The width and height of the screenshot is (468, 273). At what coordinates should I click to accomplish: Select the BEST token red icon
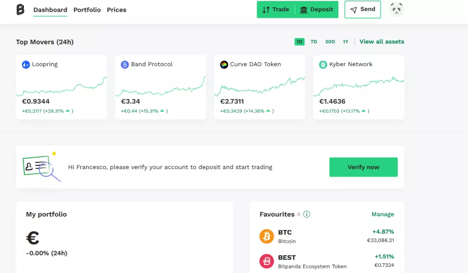(x=267, y=261)
